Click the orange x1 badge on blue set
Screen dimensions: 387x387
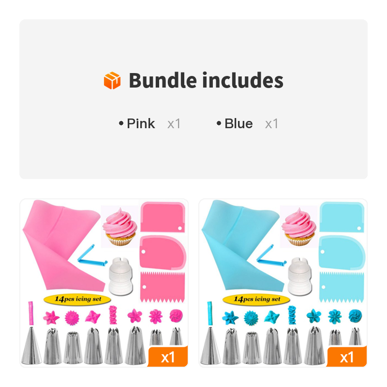pos(347,357)
